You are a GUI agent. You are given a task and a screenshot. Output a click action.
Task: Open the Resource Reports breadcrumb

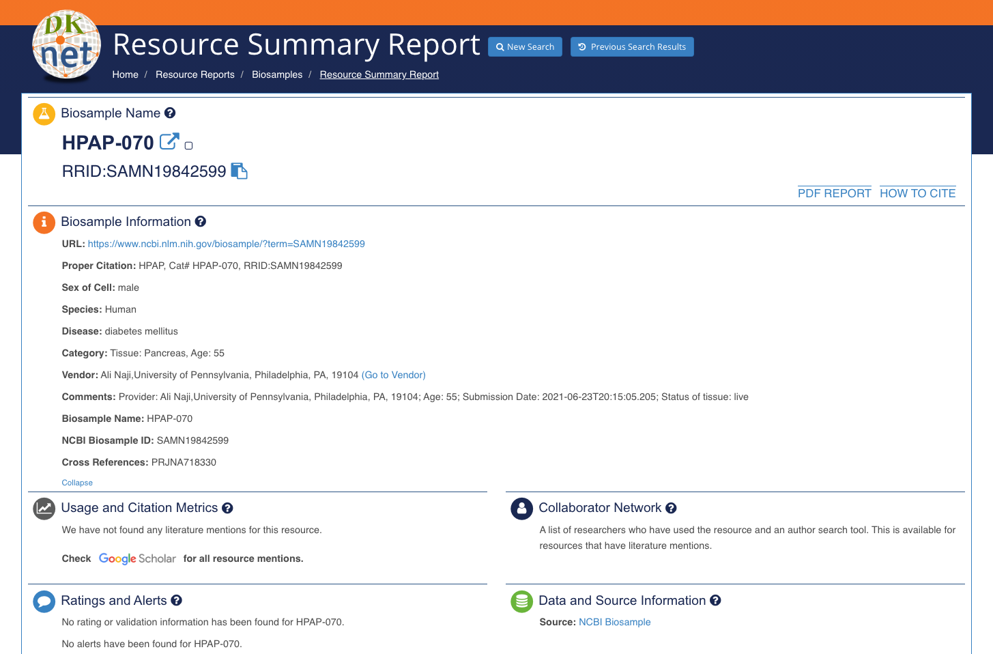click(x=195, y=74)
